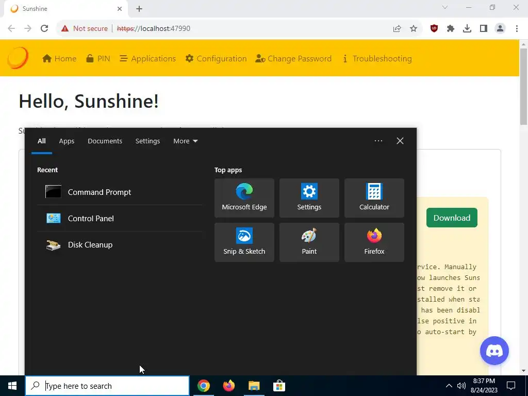This screenshot has height=396, width=528.
Task: Go forward in browser history
Action: [28, 29]
